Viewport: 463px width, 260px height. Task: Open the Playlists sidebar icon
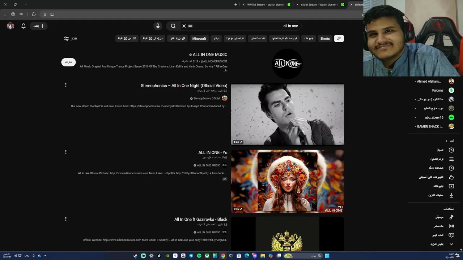[x=451, y=159]
